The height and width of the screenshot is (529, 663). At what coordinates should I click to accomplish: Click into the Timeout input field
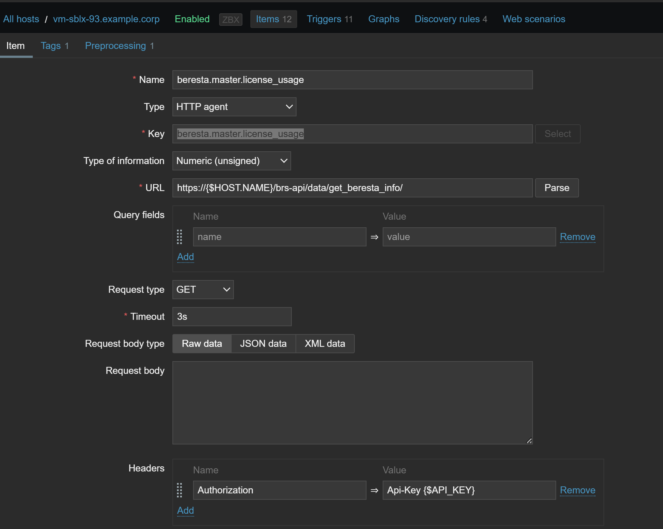click(x=232, y=317)
